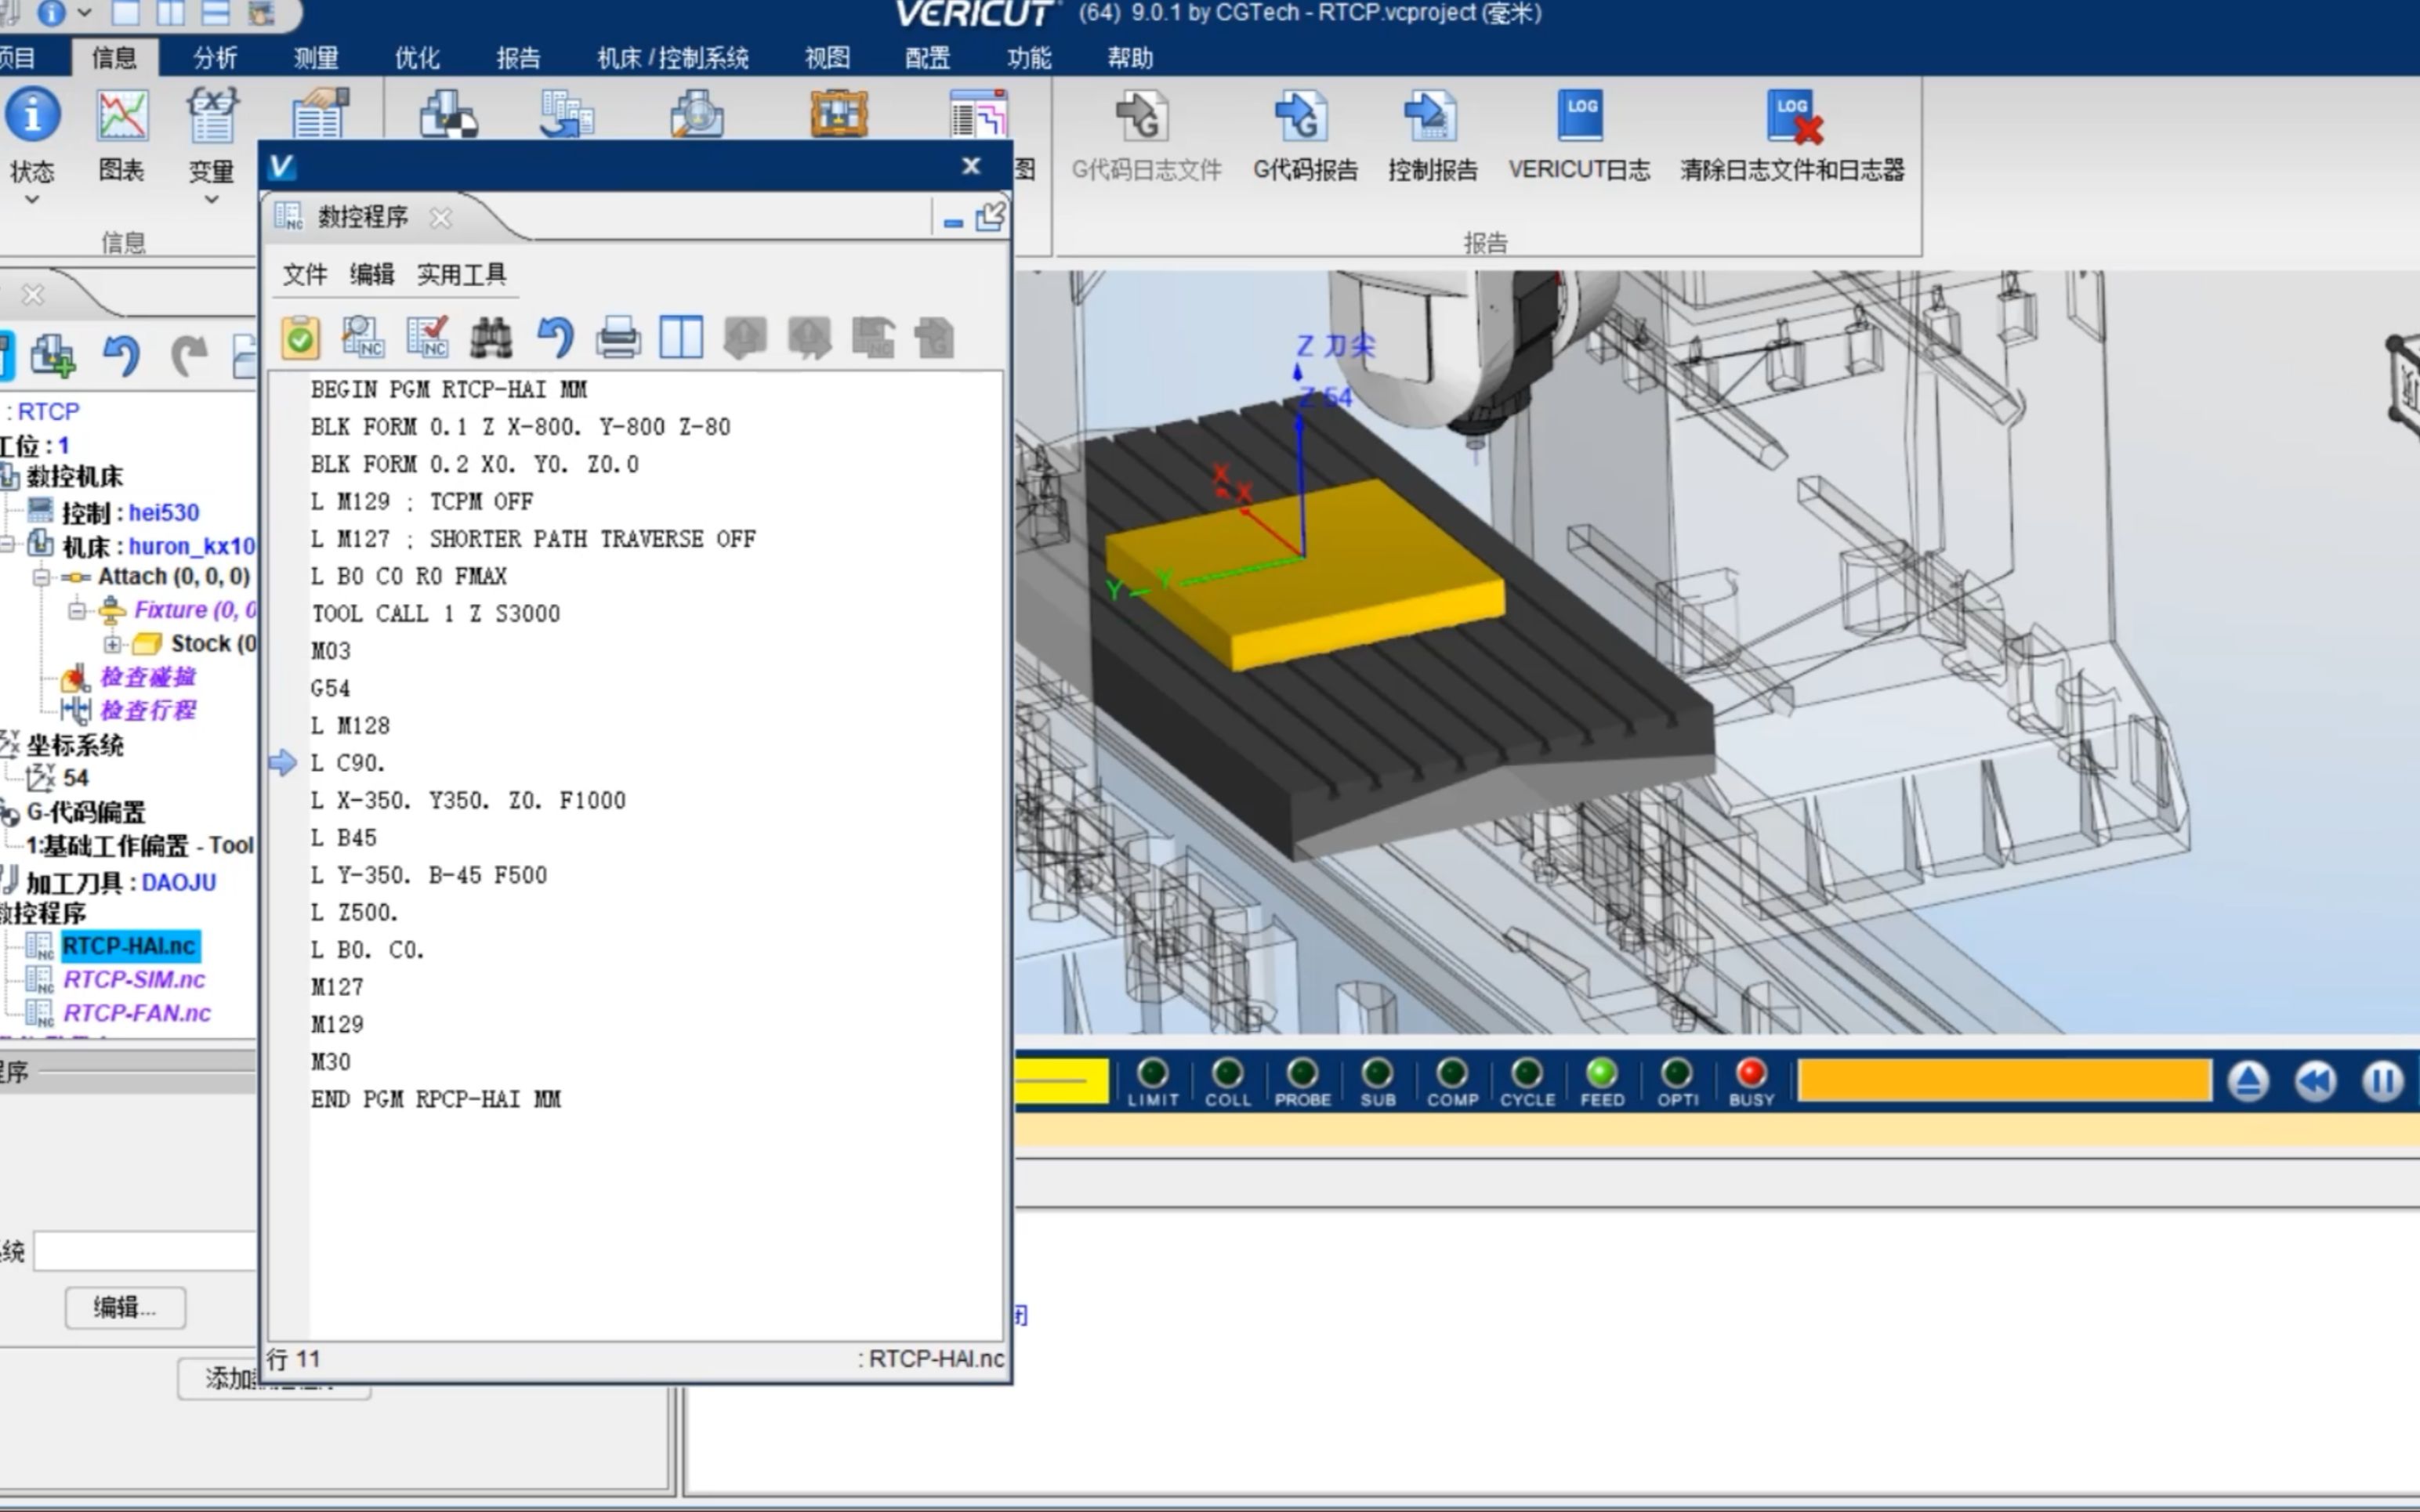Collapse the Fixture tree node

pos(77,610)
